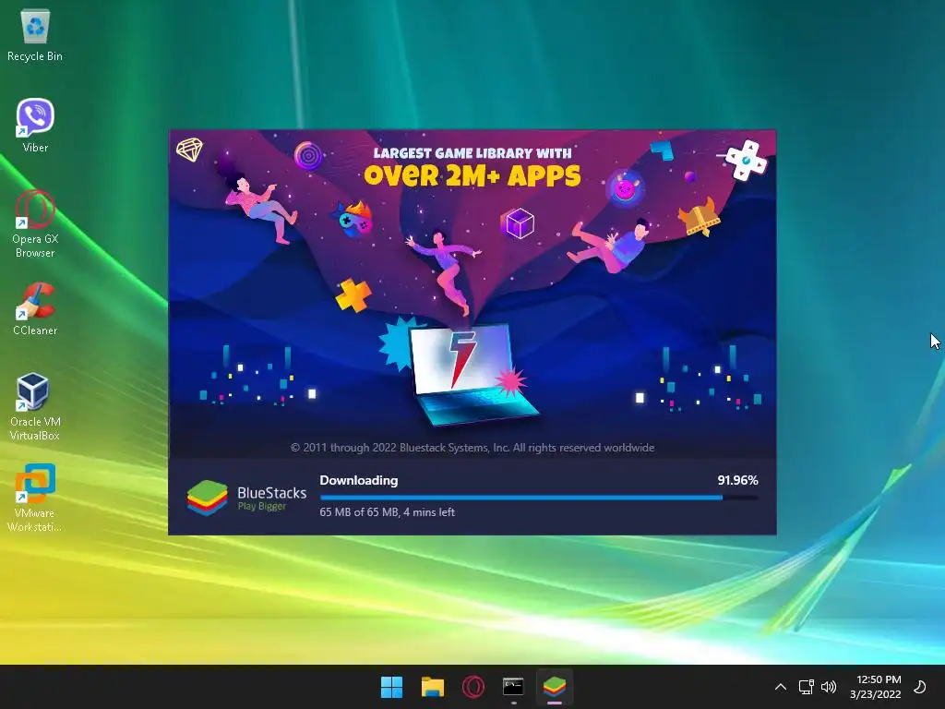Expand the hidden system tray icons

click(781, 687)
